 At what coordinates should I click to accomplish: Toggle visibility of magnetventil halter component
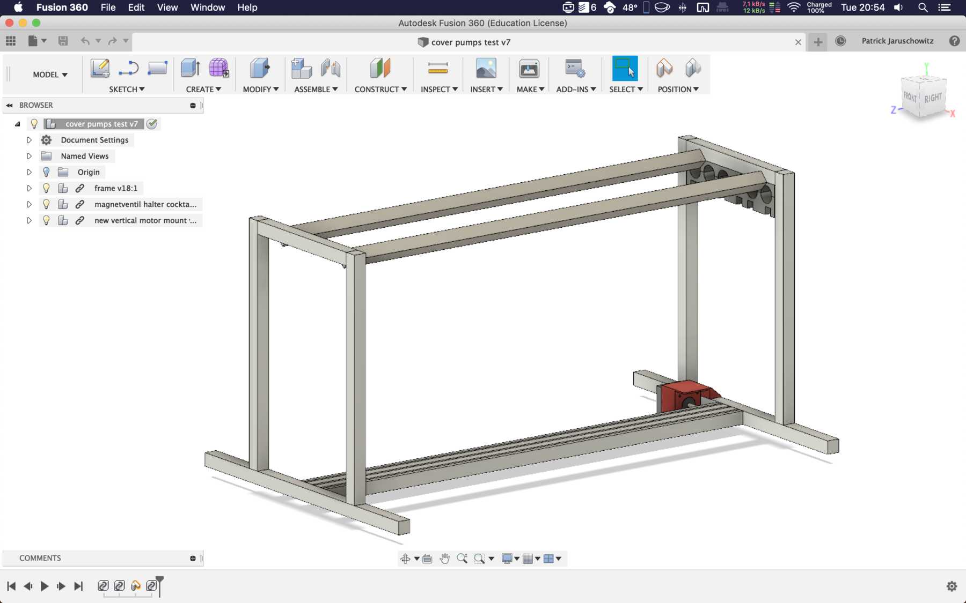[46, 204]
